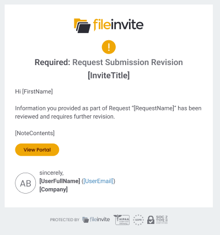Click the SOC 2 padlock icon
This screenshot has width=220, height=235.
[x=151, y=220]
